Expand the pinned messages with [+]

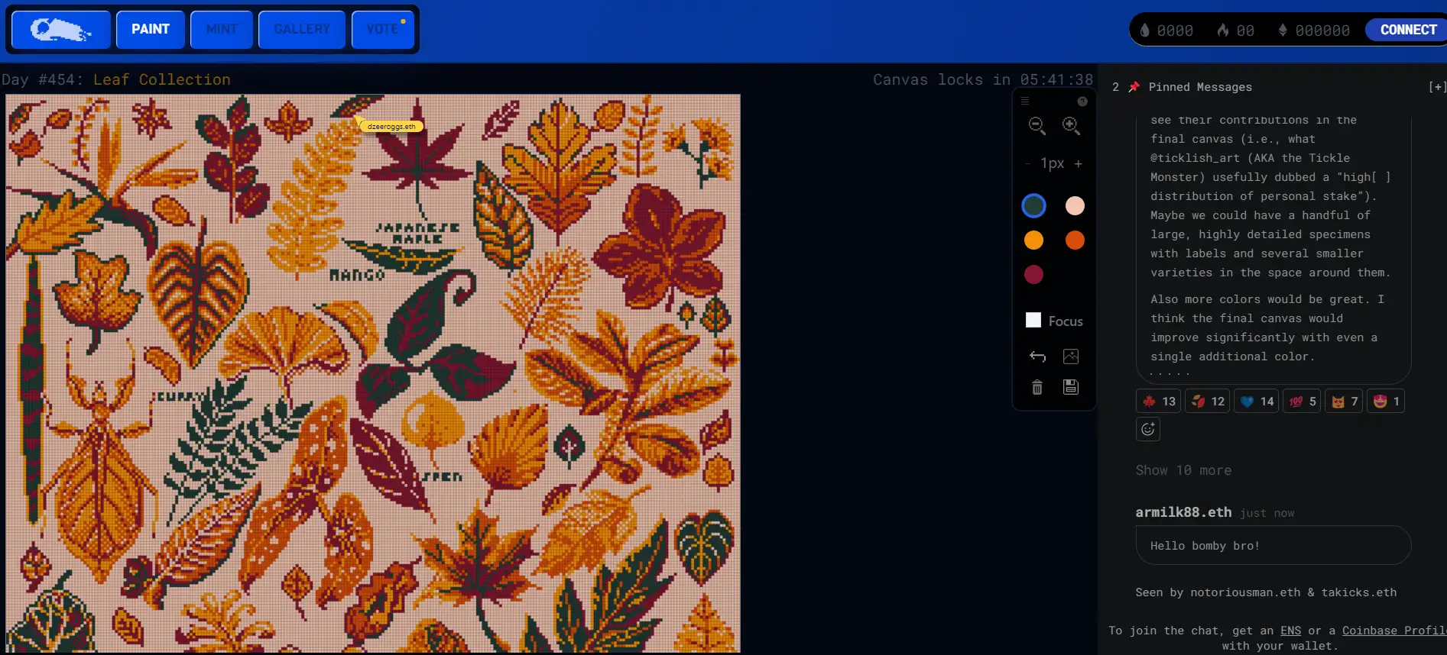1436,87
